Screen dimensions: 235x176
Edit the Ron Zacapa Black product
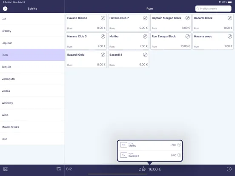[x=187, y=37]
